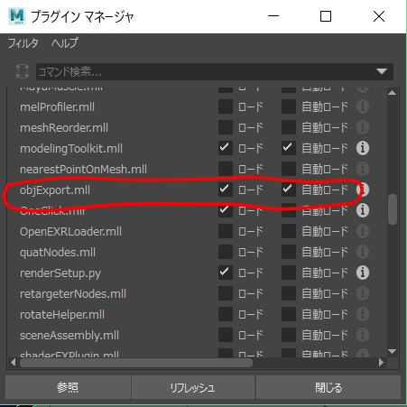Click the リフレッシュ refresh button
Screen dimensions: 407x407
click(193, 387)
